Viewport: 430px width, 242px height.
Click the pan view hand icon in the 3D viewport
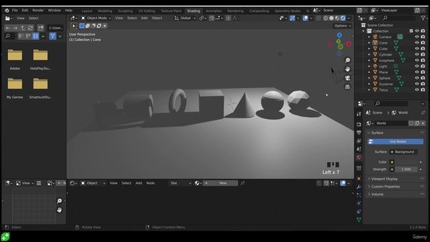click(347, 69)
